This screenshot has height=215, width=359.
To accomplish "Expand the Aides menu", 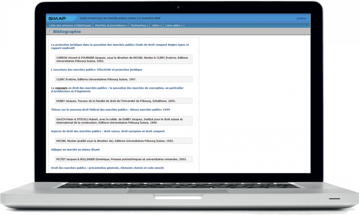I will pos(157,25).
